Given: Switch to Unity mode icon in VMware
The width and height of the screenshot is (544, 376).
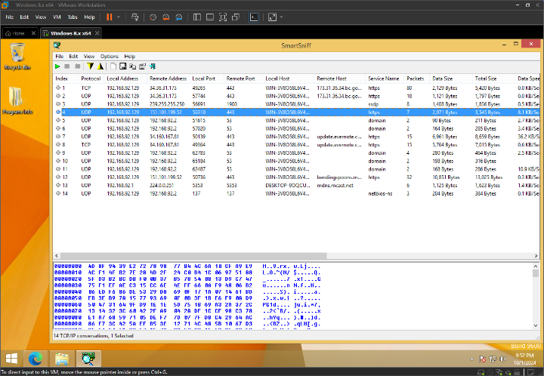Looking at the screenshot, I should point(236,17).
